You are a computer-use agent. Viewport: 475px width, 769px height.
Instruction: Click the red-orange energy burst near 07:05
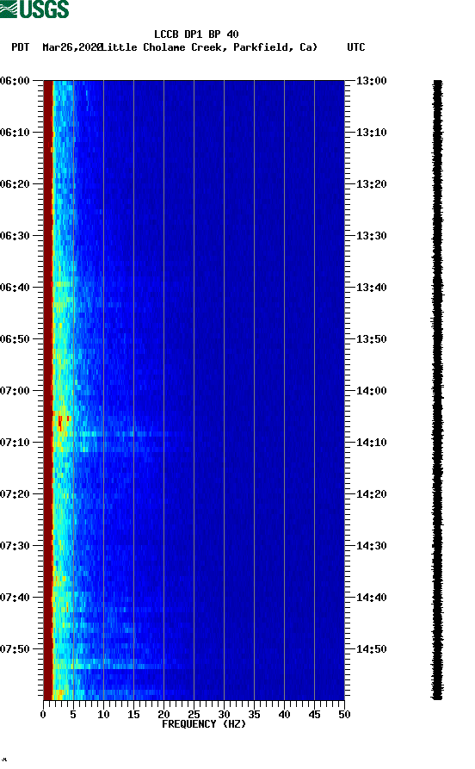(x=62, y=422)
